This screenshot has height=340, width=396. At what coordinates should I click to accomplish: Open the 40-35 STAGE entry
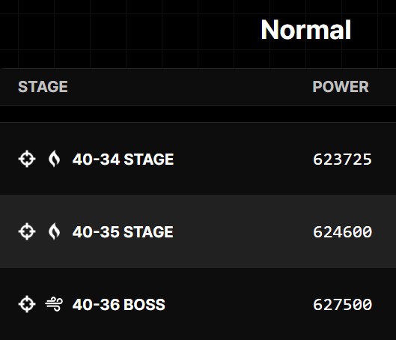tap(123, 232)
